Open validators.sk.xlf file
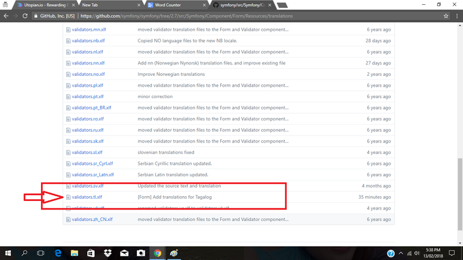 coord(87,141)
